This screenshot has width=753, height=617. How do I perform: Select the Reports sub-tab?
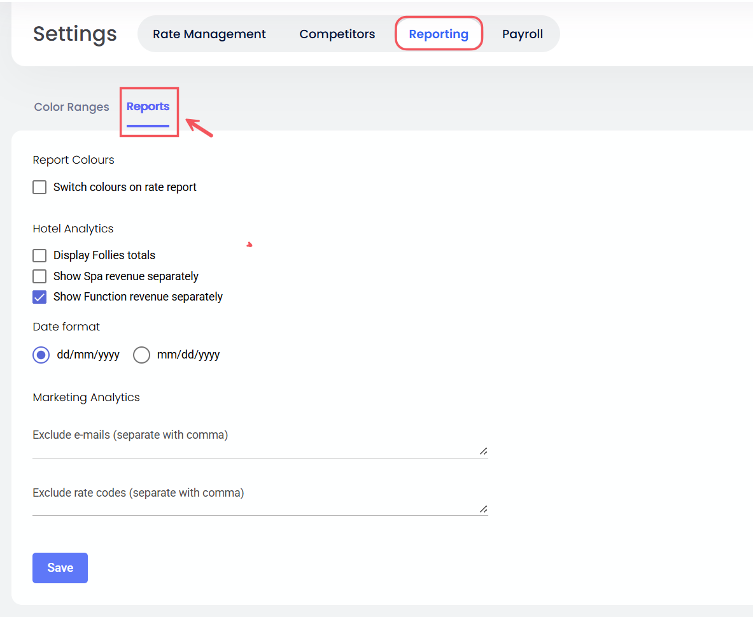148,107
